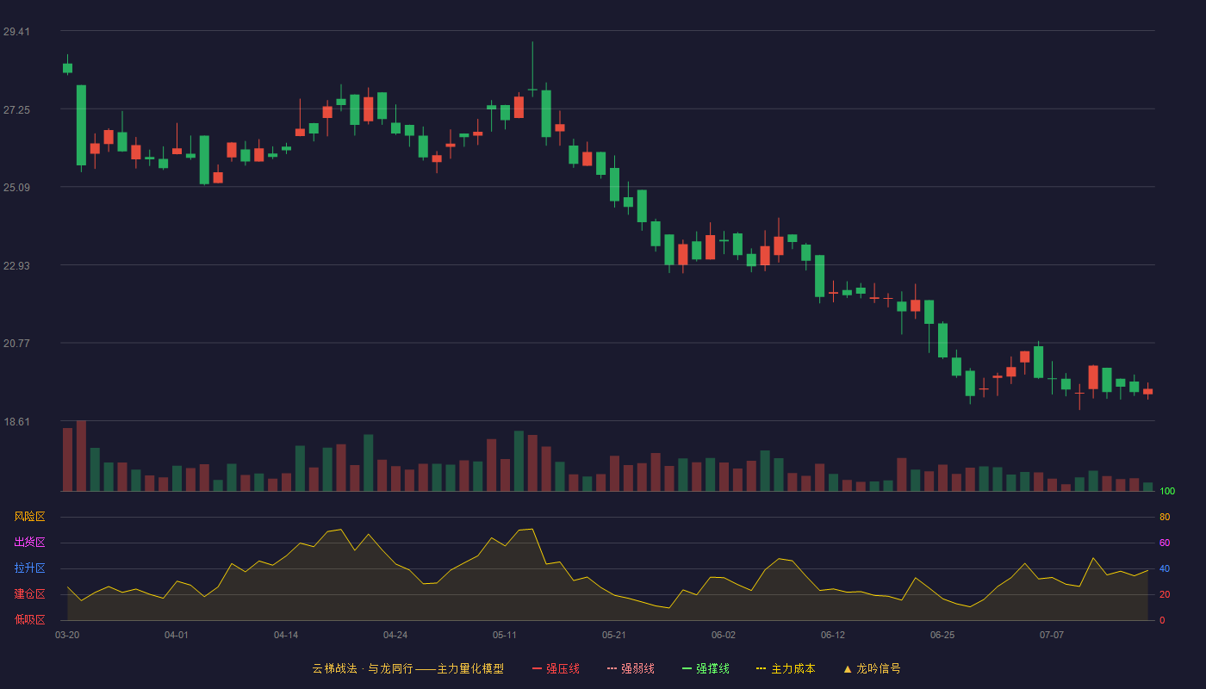Image resolution: width=1206 pixels, height=689 pixels.
Task: Select the 拉升区 zone label
Action: pyautogui.click(x=29, y=568)
